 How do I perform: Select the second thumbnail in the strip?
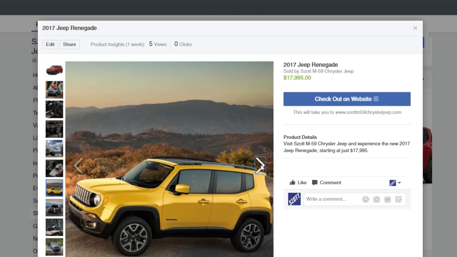(x=54, y=90)
